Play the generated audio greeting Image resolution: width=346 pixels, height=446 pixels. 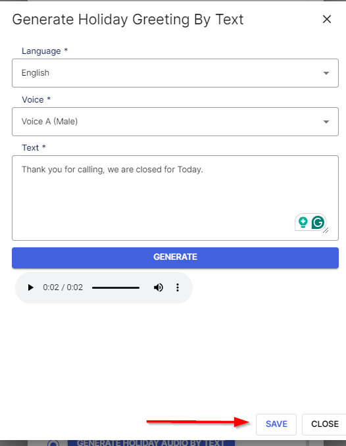point(30,287)
